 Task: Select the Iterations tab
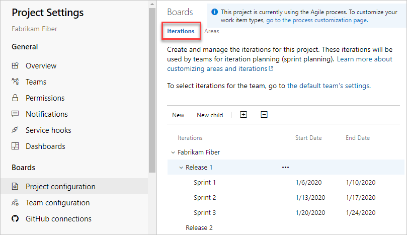tap(181, 31)
